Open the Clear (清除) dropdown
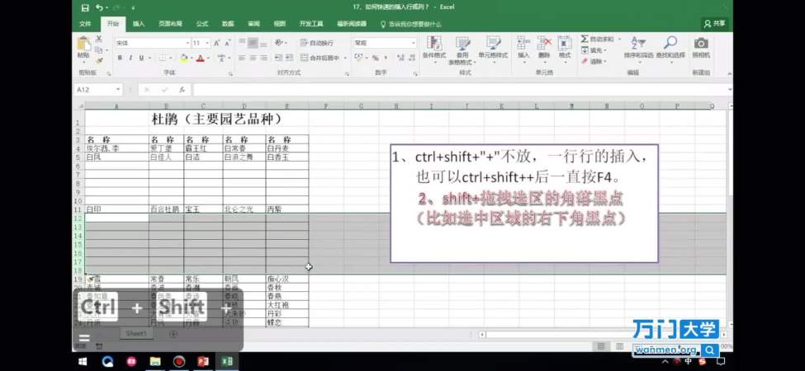 pos(594,61)
